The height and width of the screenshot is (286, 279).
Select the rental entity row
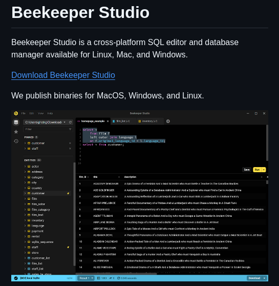[48, 236]
